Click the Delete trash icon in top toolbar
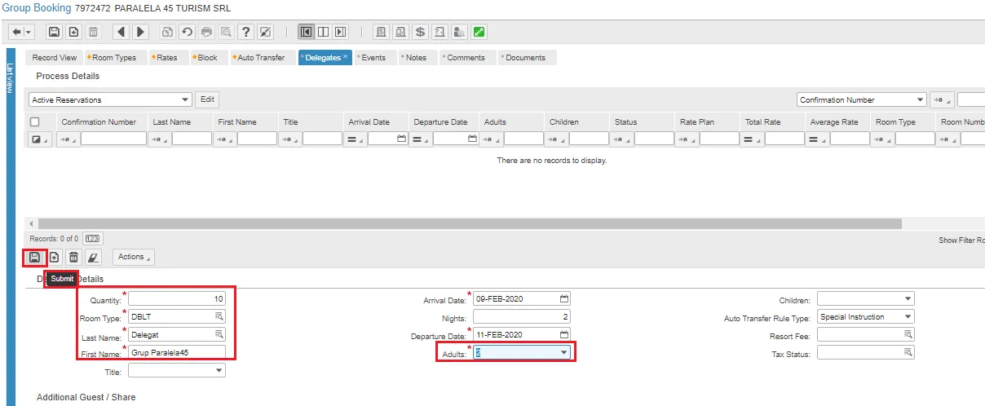The width and height of the screenshot is (985, 406). click(x=93, y=32)
